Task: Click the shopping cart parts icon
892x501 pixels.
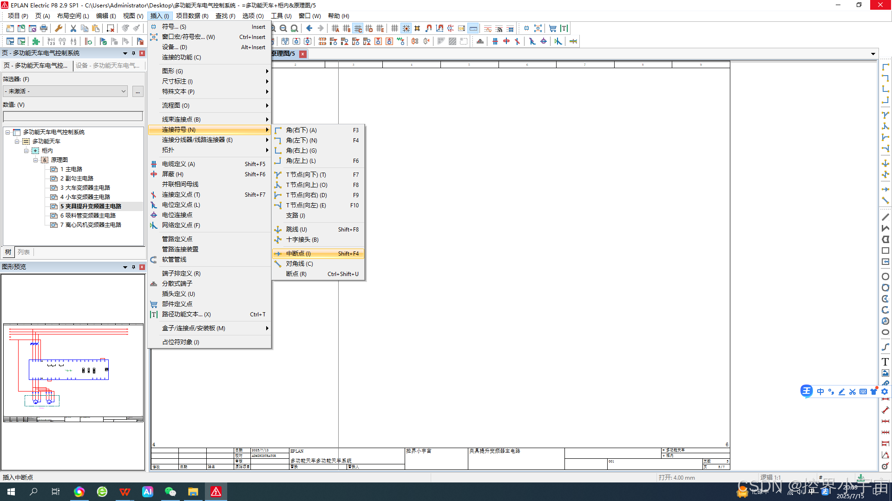Action: tap(553, 28)
